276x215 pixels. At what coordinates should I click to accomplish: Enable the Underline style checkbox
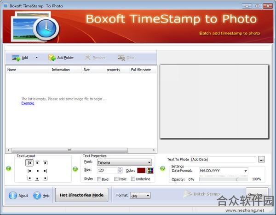(133, 179)
